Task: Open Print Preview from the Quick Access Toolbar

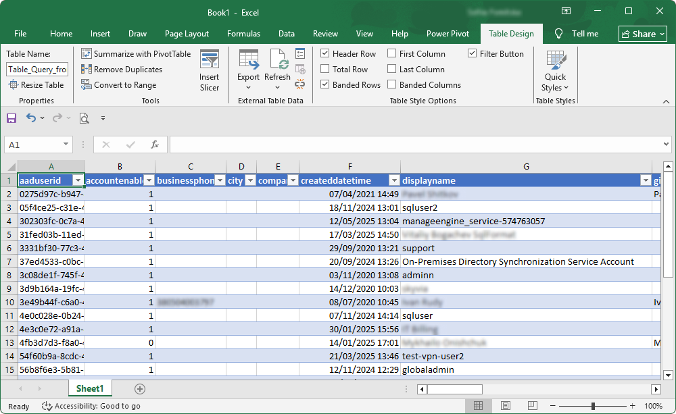Action: pos(83,118)
